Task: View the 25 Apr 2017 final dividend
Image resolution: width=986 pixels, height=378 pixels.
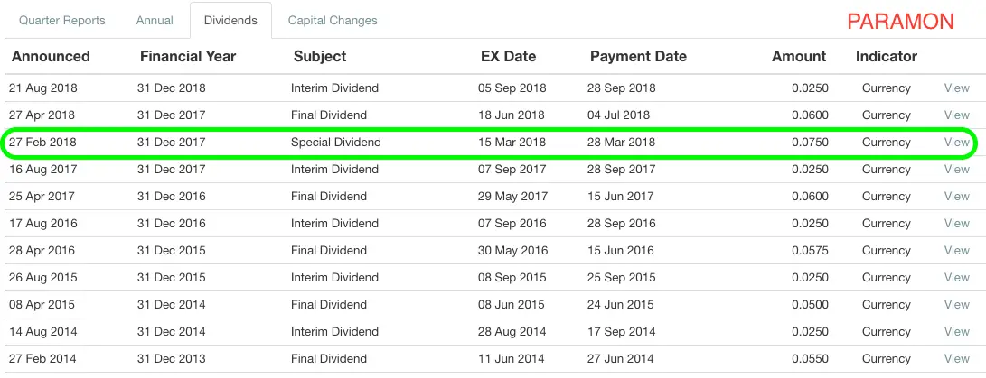Action: point(956,196)
